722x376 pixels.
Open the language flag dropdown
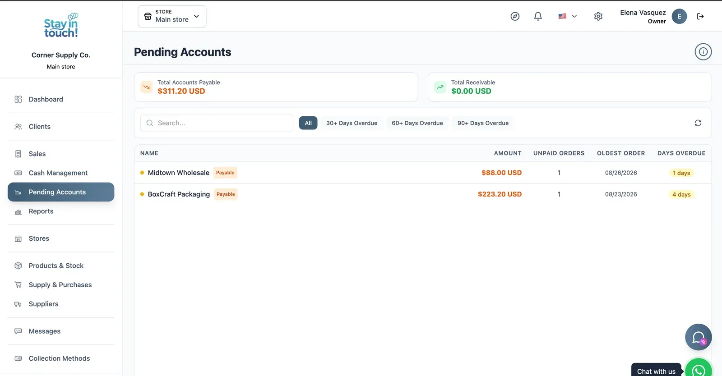(568, 16)
